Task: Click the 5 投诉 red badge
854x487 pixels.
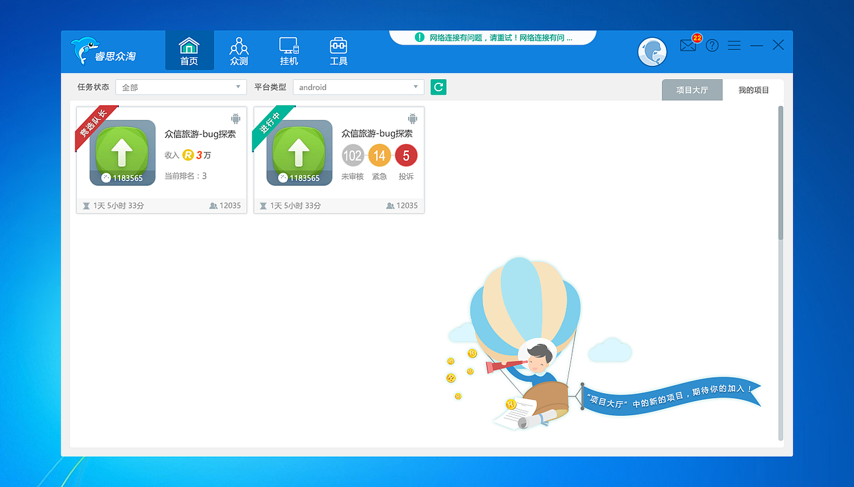Action: click(406, 156)
